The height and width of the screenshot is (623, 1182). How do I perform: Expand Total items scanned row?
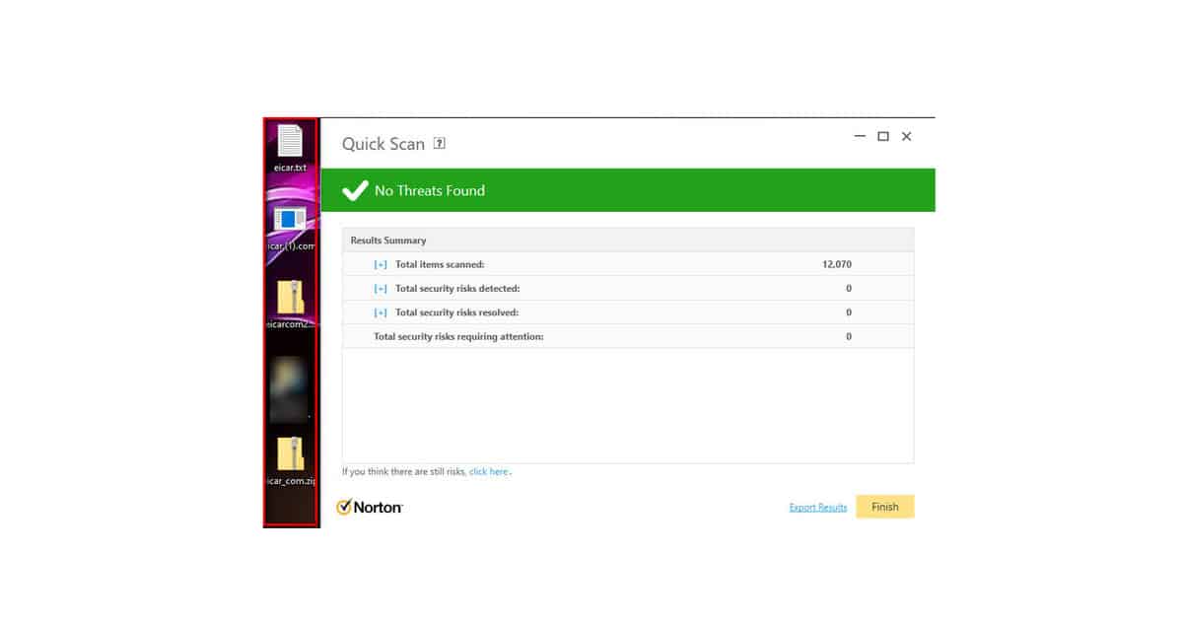pos(381,264)
